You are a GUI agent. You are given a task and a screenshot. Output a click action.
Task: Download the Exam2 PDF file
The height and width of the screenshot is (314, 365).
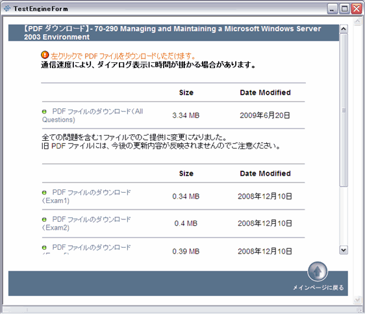click(x=86, y=223)
